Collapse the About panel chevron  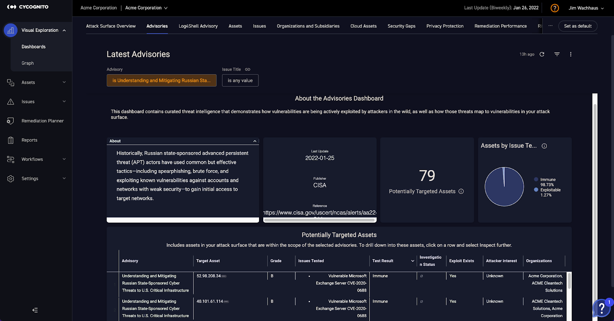point(255,141)
